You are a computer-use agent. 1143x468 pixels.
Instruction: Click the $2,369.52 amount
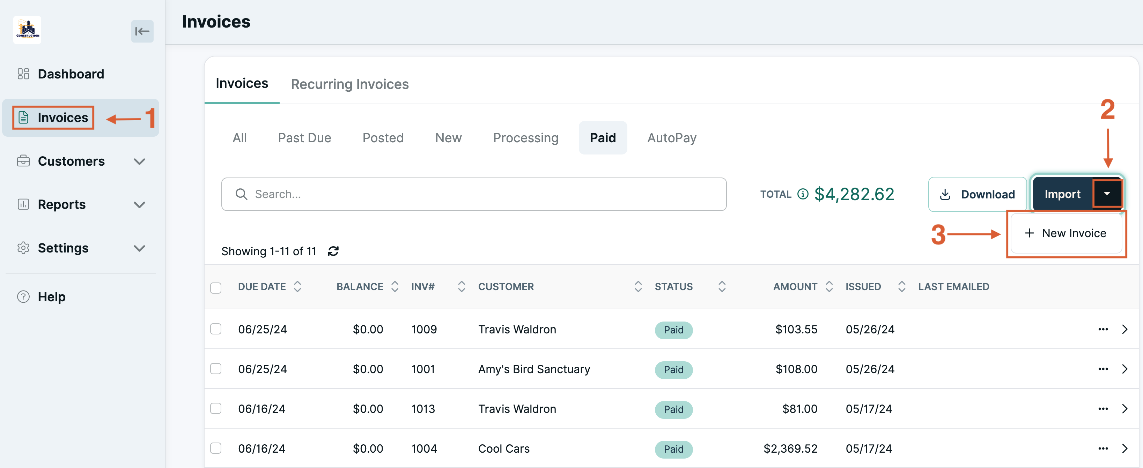coord(790,448)
